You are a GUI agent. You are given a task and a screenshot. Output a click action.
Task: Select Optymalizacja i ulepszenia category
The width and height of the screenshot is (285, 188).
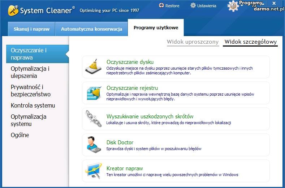tap(30, 72)
